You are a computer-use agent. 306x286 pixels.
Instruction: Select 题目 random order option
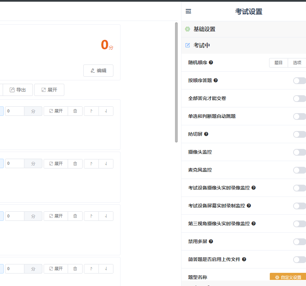pyautogui.click(x=279, y=63)
